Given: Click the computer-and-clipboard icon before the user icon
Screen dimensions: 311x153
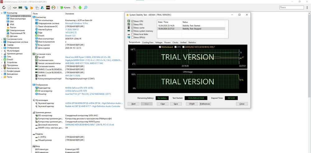Looking at the screenshot, I should (x=37, y=7).
